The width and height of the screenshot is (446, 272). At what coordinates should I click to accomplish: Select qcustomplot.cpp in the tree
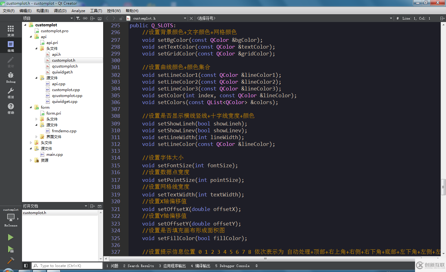point(67,95)
